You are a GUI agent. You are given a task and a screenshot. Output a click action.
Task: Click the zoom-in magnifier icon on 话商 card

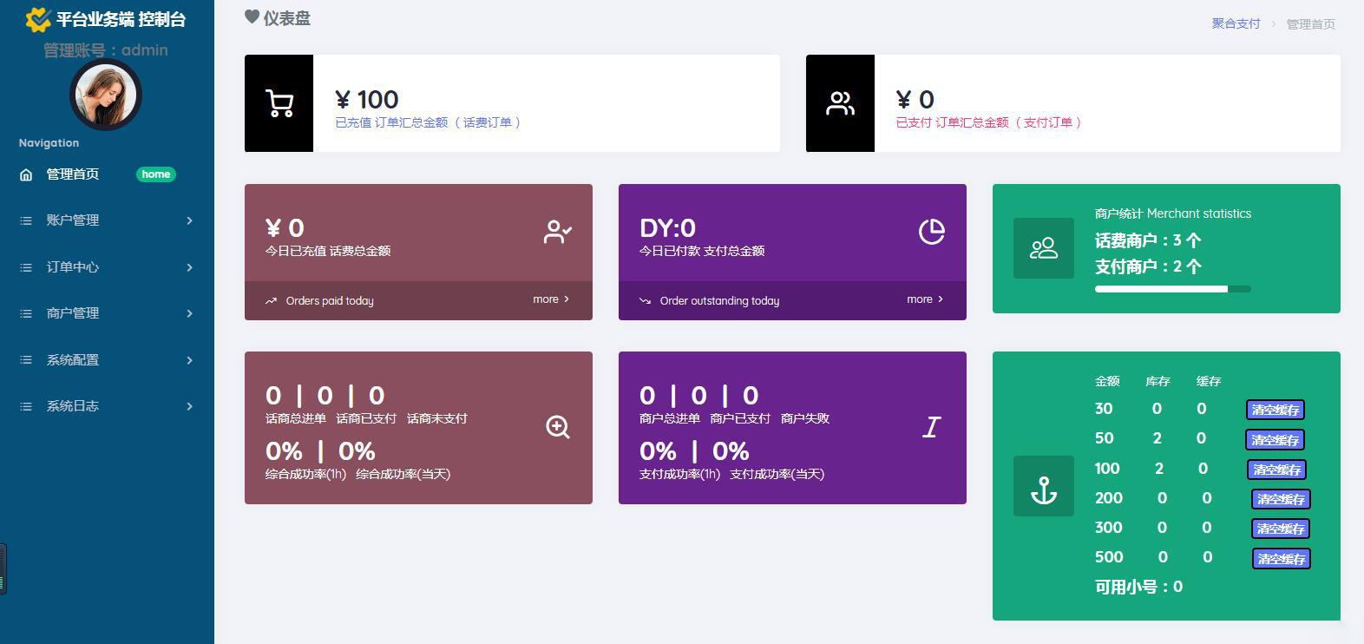(x=558, y=427)
